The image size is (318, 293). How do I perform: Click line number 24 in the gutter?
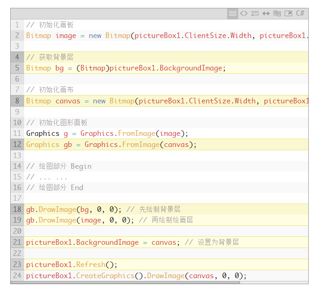click(17, 276)
